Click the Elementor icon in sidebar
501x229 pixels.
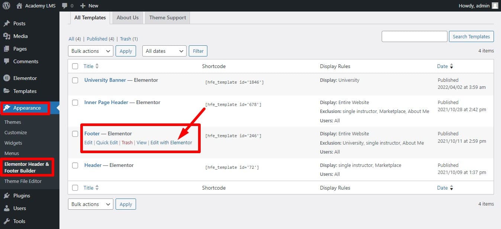pos(7,78)
